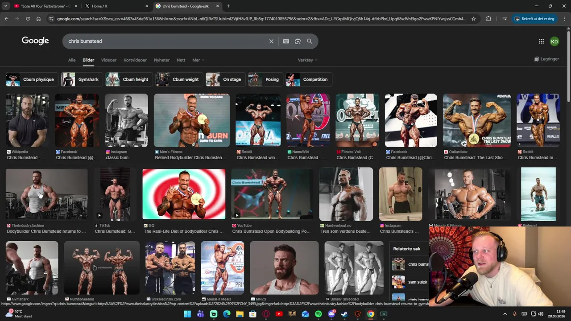Screen dimensions: 571x321
Task: Search by image with Google Lens icon
Action: point(298,41)
